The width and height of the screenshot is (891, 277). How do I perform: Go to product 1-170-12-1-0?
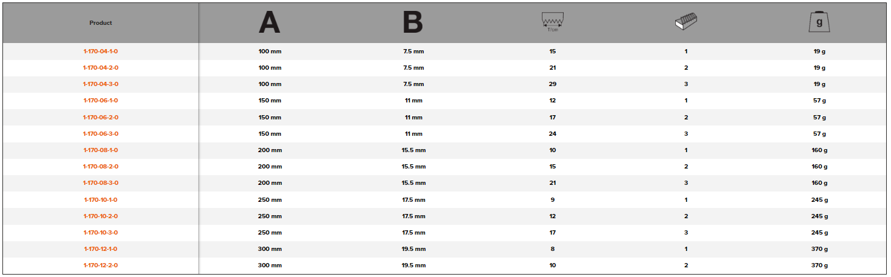click(101, 249)
